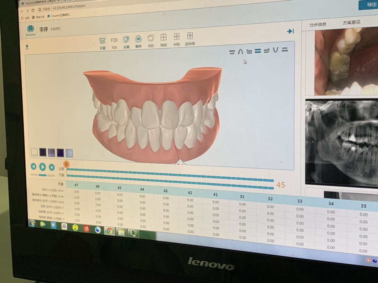Select the first jaw view icon left of the upper arch icon

[x=232, y=52]
